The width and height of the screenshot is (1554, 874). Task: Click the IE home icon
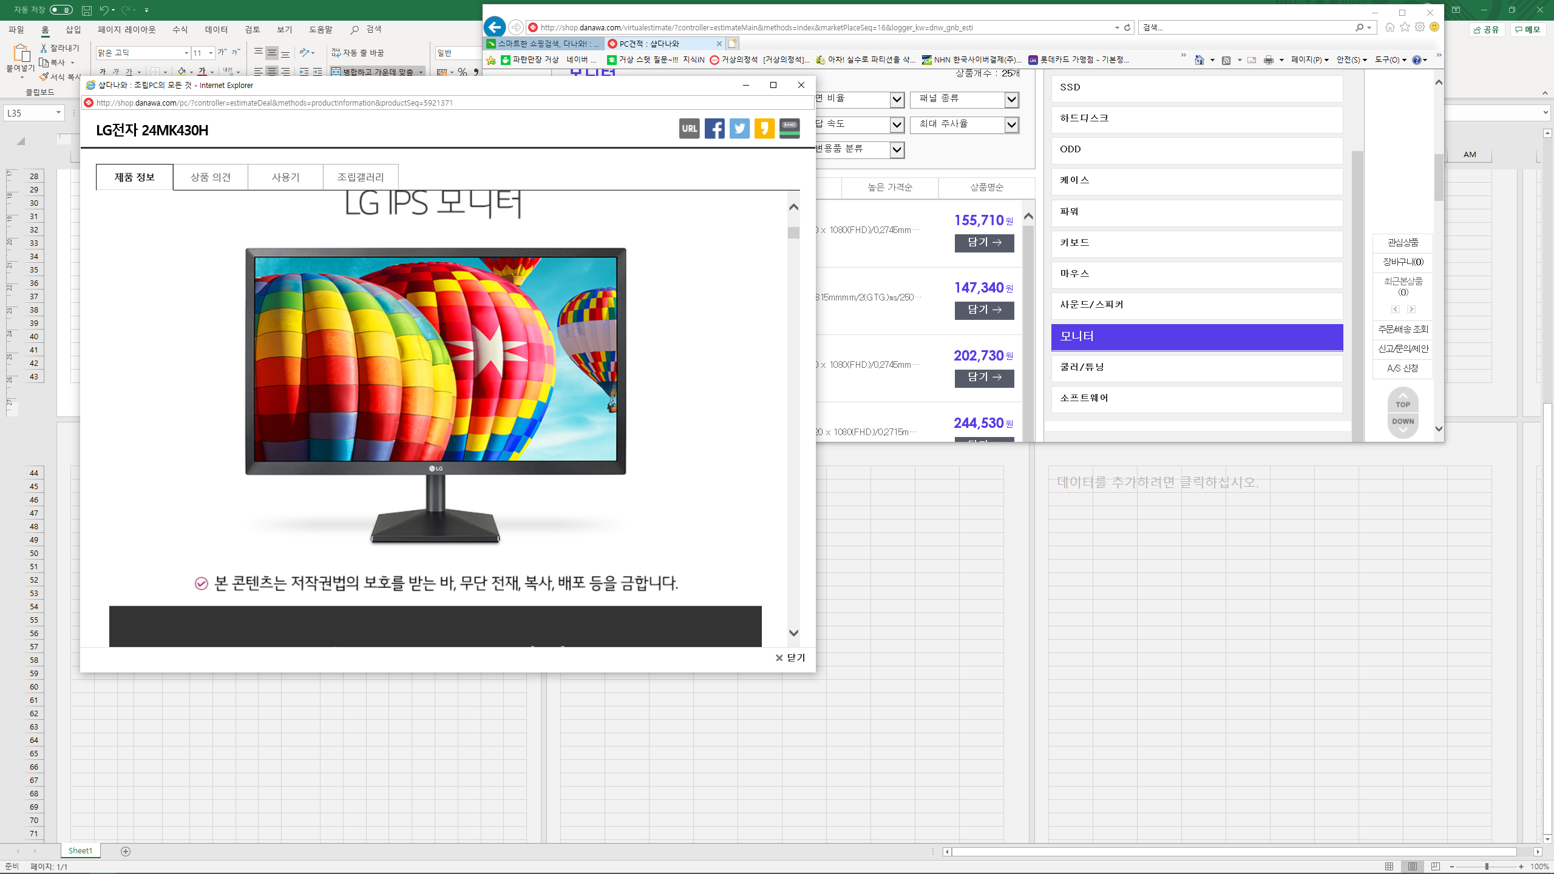(x=1390, y=27)
